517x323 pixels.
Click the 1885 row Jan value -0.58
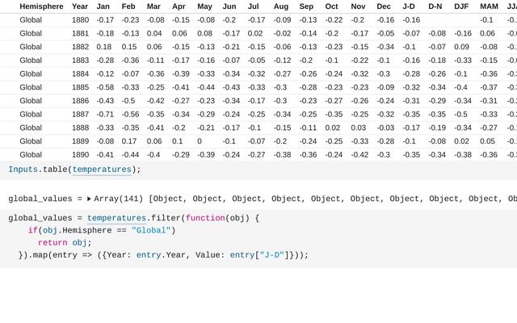pyautogui.click(x=105, y=87)
